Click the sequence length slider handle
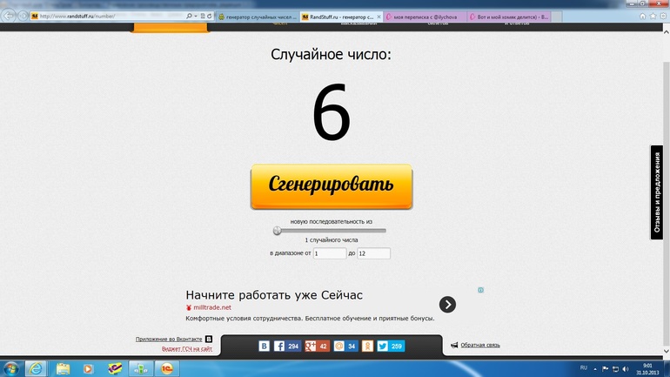This screenshot has width=670, height=377. tap(278, 231)
